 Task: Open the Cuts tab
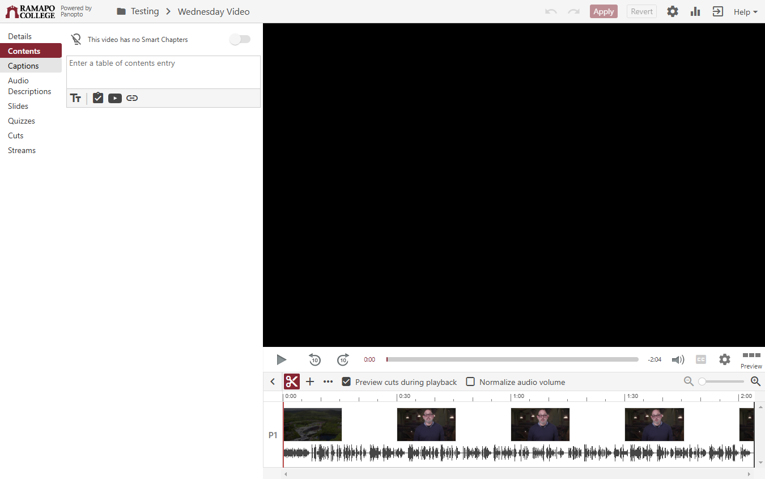(31, 135)
